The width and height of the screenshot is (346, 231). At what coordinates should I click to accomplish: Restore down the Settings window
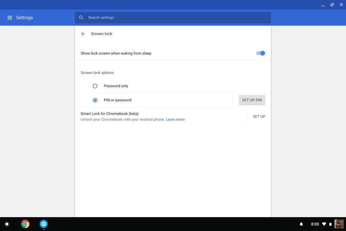point(332,5)
